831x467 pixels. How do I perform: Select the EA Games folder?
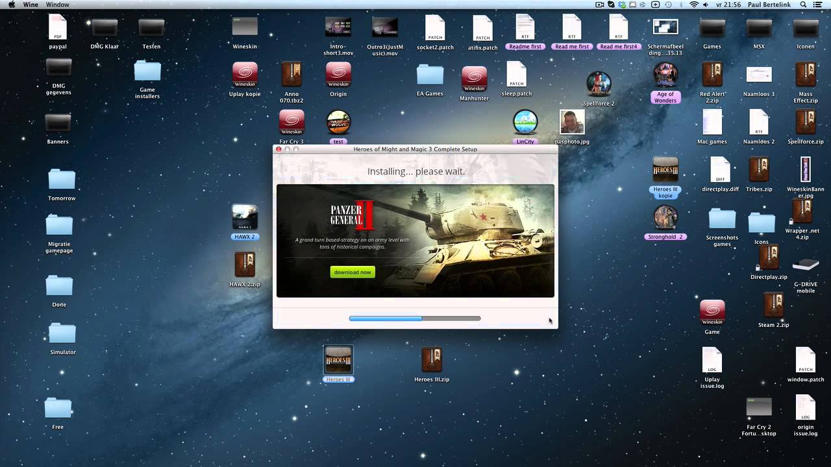click(x=430, y=75)
